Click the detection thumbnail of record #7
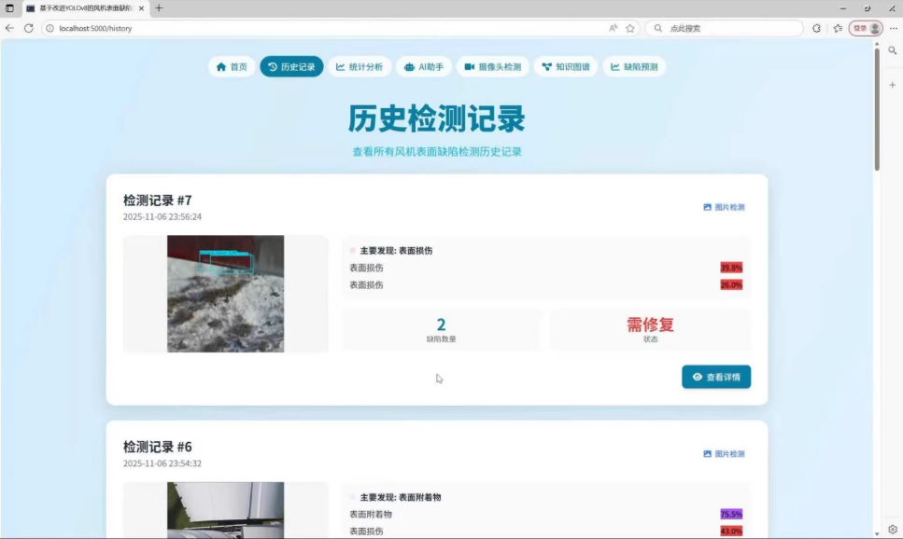Screen dimensions: 903x539 click(224, 293)
